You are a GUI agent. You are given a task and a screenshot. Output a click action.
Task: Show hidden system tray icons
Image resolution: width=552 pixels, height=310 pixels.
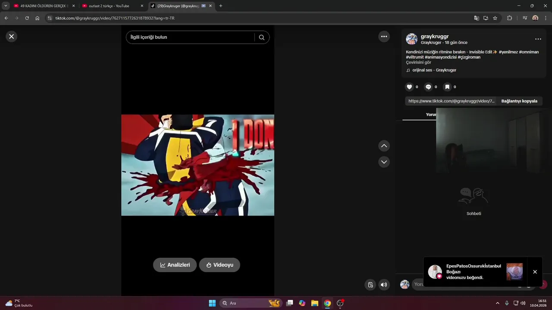pos(497,303)
